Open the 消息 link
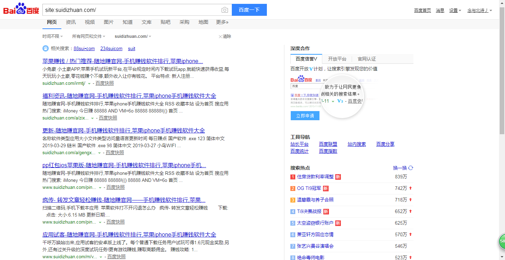The width and height of the screenshot is (505, 260). [x=440, y=11]
